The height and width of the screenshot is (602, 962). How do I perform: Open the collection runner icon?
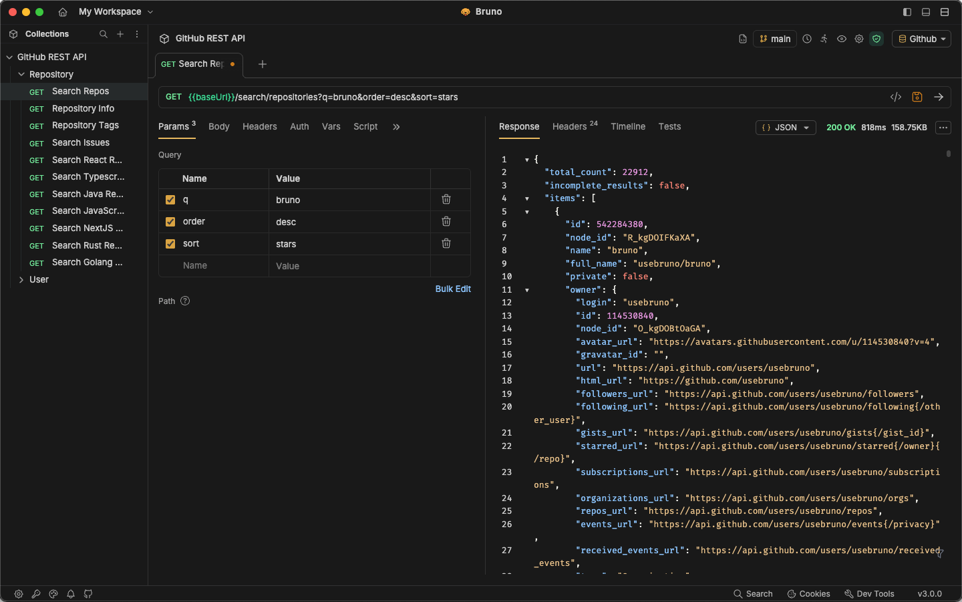(x=824, y=39)
